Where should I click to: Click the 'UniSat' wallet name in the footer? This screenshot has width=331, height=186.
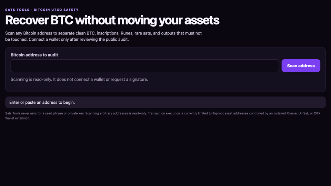[x=303, y=113]
